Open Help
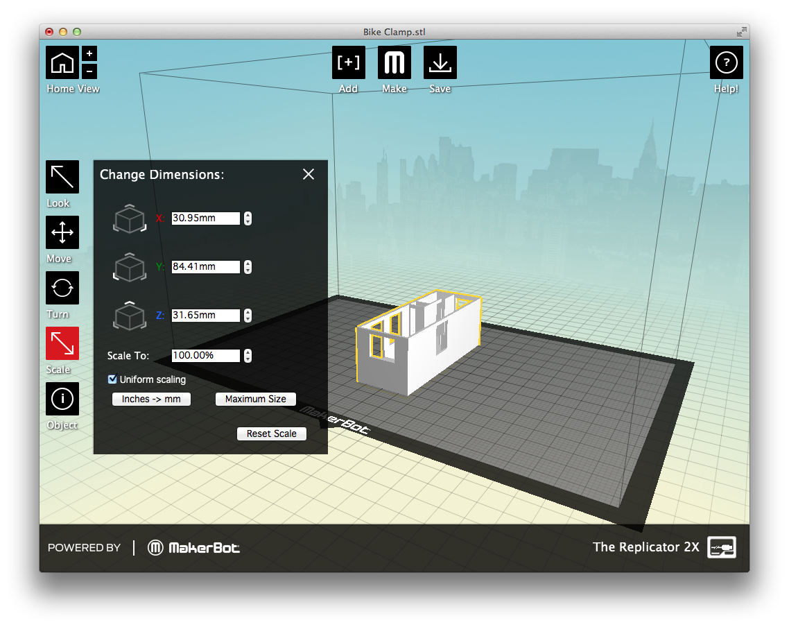 (726, 62)
